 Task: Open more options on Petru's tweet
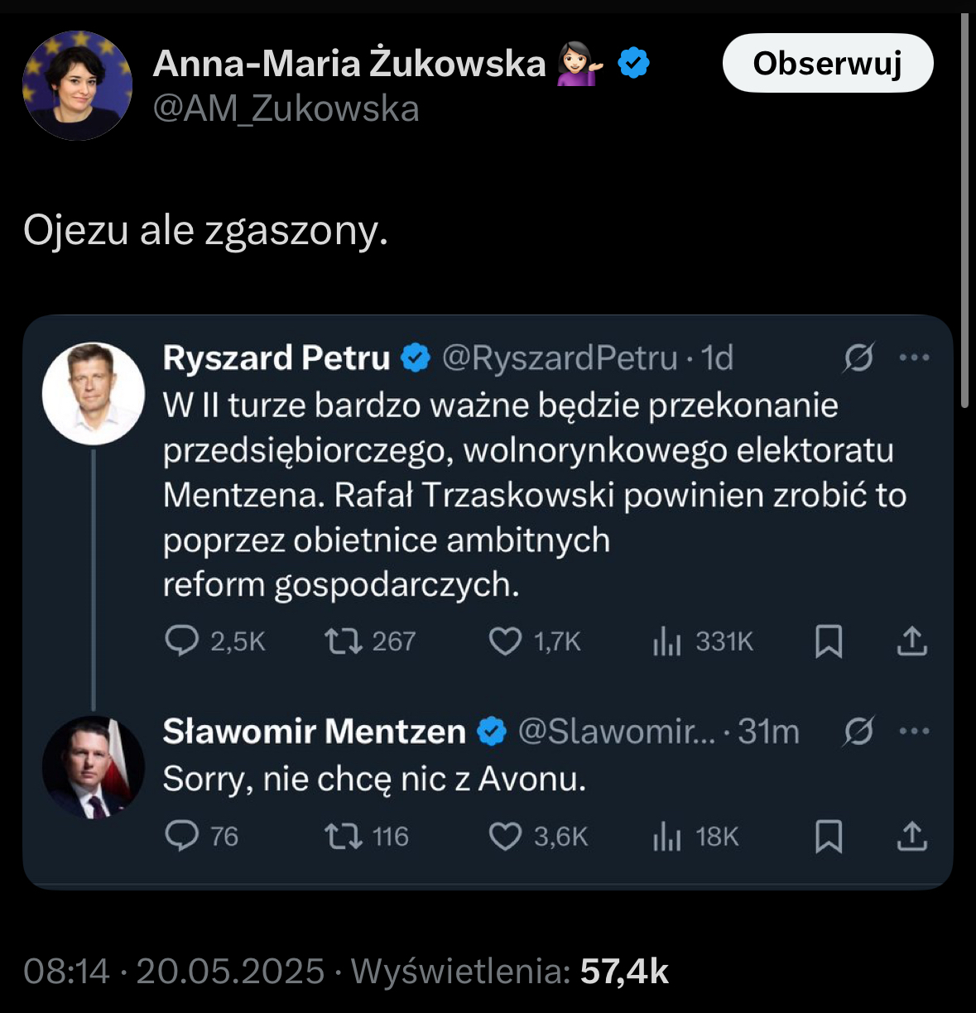[914, 358]
